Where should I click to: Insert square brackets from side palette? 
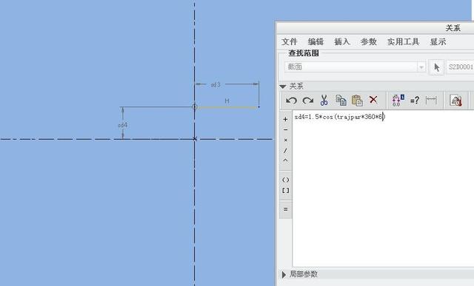coord(285,191)
